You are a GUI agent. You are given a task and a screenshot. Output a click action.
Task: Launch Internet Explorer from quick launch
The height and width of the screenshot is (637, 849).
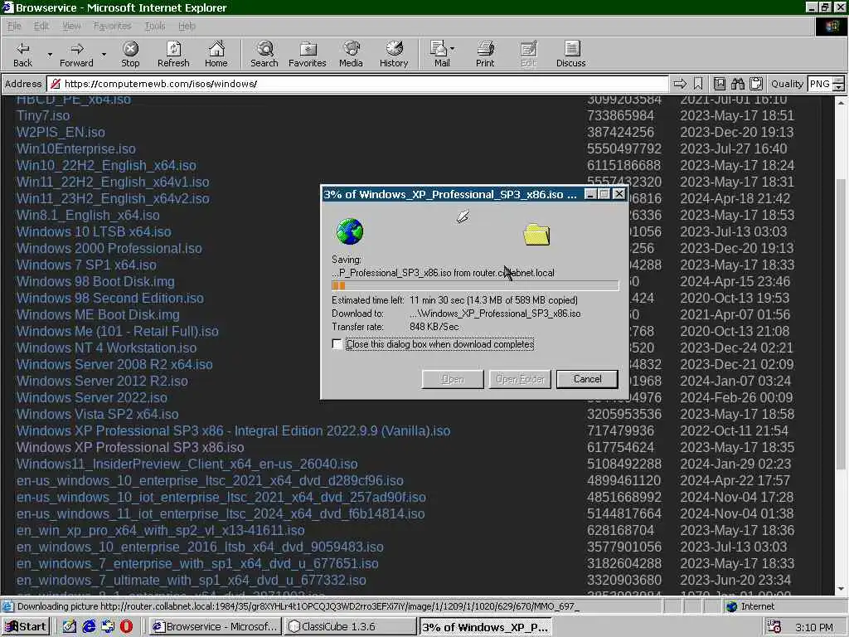coord(89,626)
